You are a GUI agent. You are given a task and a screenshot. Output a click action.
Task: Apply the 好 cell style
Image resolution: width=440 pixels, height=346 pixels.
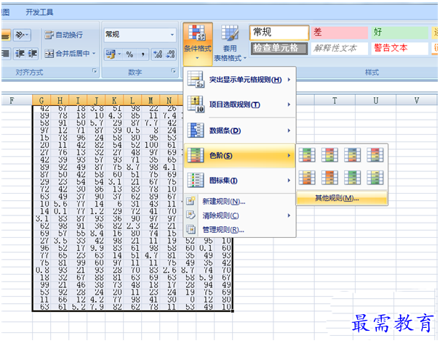(x=400, y=33)
